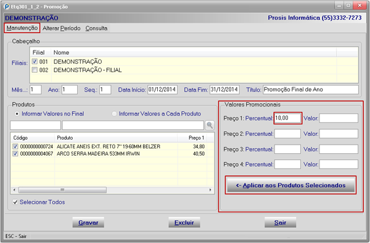This screenshot has width=370, height=243.
Task: Uncheck filial 001 DEMONSTRAÇÃO checkbox
Action: [x=35, y=62]
